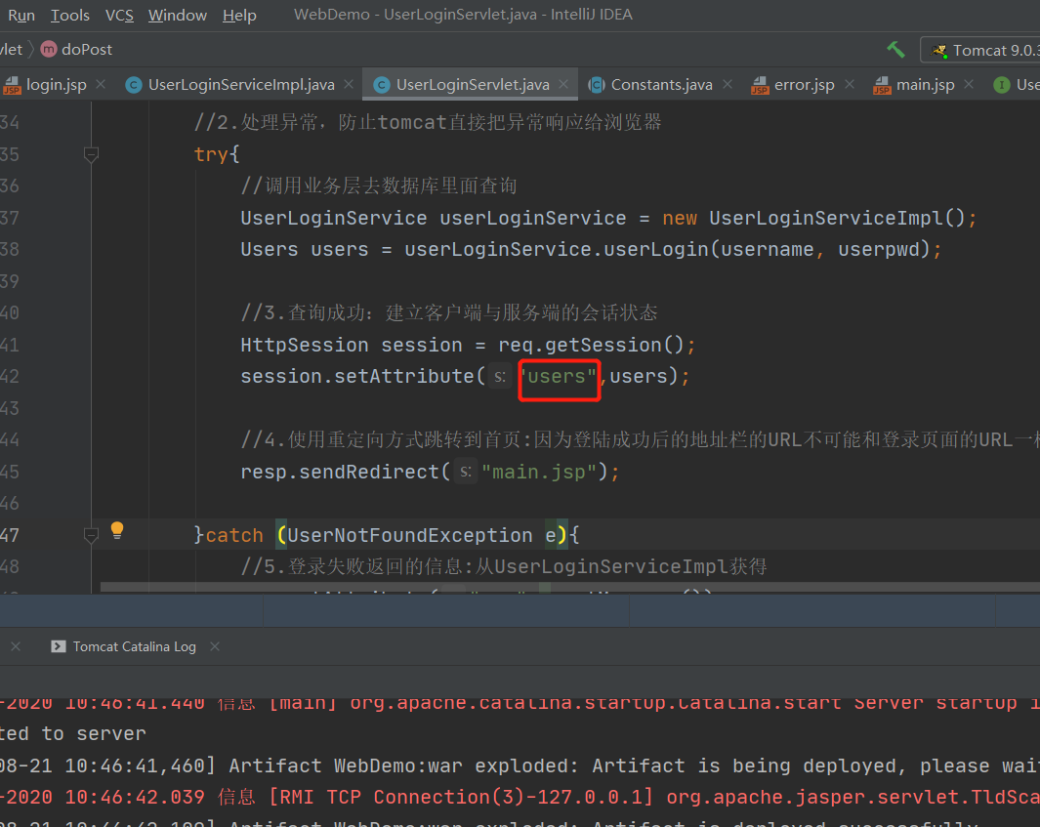Close the main.jsp tab
Image resolution: width=1040 pixels, height=827 pixels.
969,84
